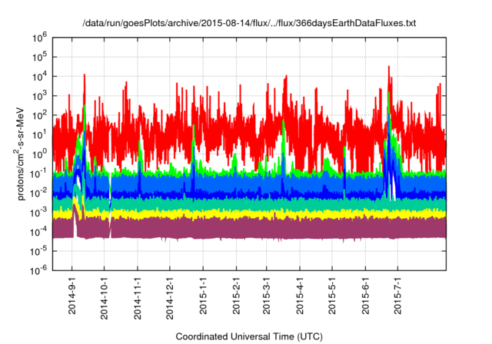Screen dimensions: 492x344
Task: Click the 10^4 y-axis tick label
Action: click(x=39, y=77)
